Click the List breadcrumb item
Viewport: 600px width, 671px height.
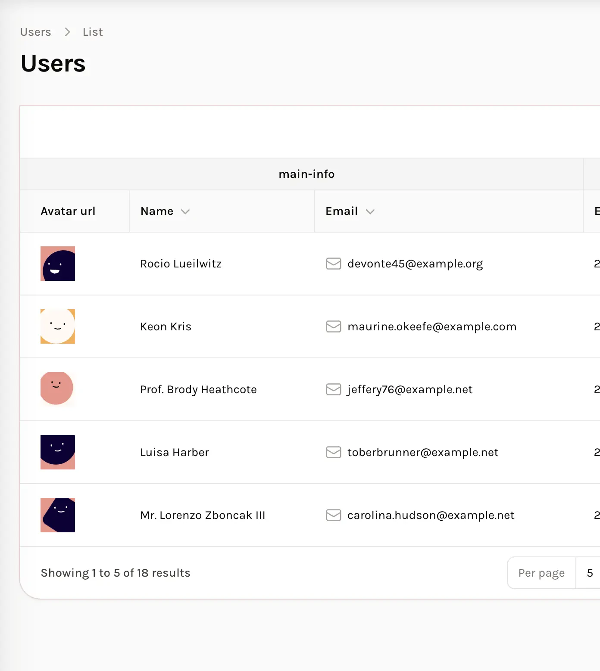coord(93,32)
